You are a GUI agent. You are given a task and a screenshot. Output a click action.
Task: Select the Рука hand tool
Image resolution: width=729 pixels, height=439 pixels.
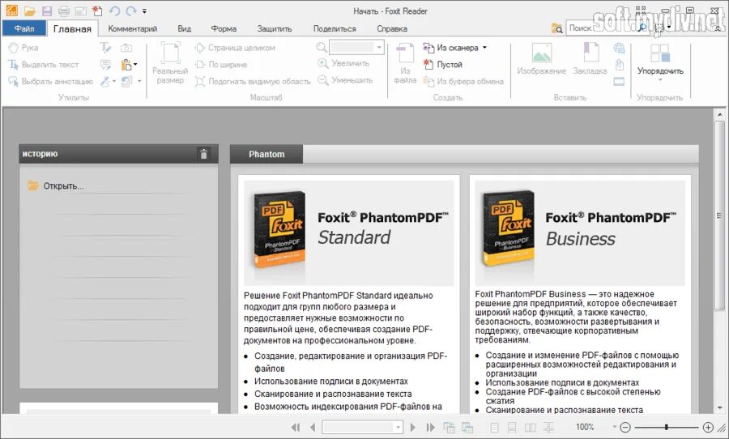pyautogui.click(x=23, y=48)
